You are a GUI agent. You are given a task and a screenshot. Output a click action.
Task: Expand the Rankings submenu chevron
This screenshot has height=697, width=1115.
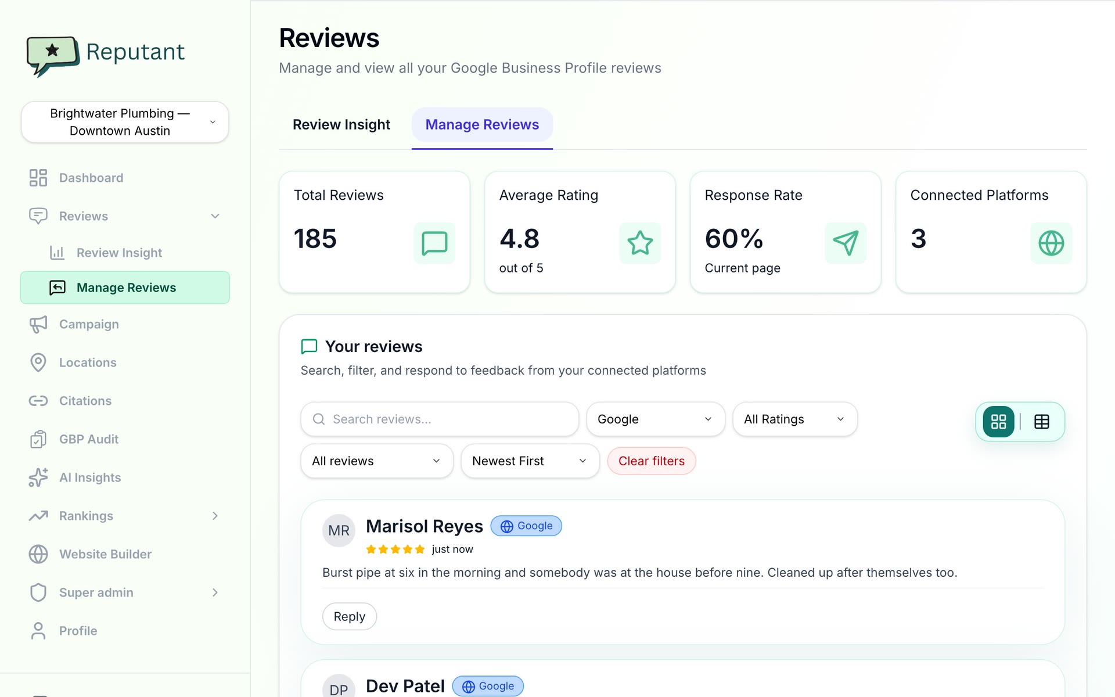pos(215,516)
